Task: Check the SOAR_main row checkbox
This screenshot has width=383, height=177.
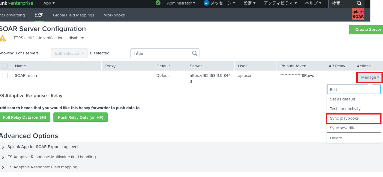Action: (x=5, y=75)
